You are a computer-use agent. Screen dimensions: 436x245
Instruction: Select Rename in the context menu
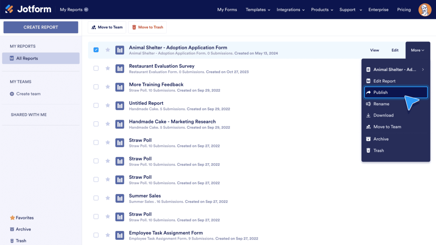tap(381, 104)
